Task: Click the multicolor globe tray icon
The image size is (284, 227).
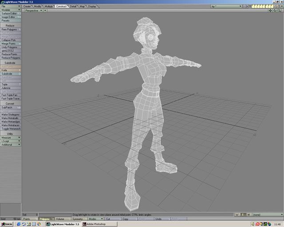Action: pyautogui.click(x=269, y=224)
